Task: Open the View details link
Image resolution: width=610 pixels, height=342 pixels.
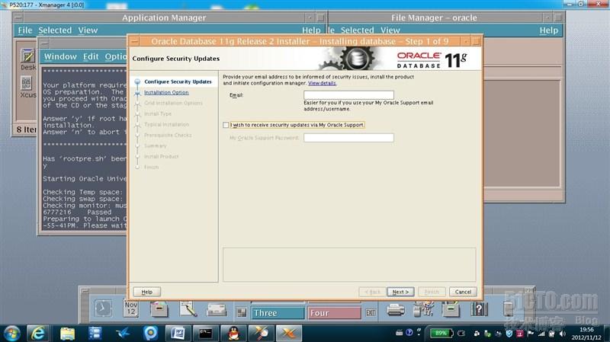Action: click(322, 83)
